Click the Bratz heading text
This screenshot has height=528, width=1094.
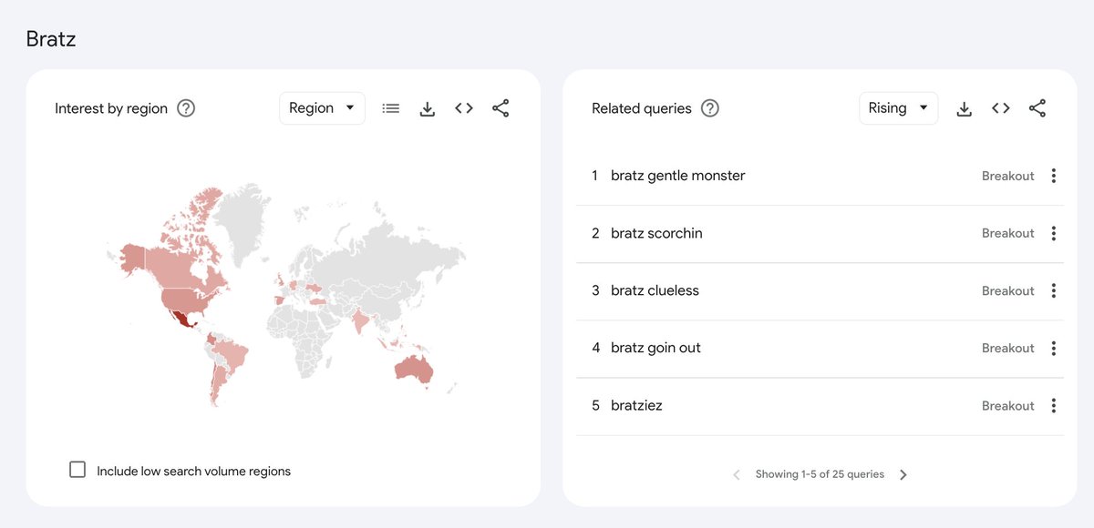point(49,39)
